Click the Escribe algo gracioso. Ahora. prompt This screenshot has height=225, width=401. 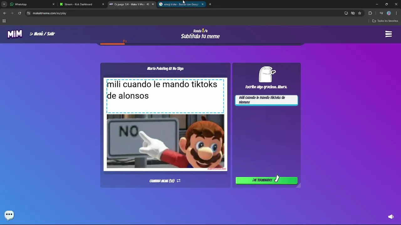click(x=266, y=87)
